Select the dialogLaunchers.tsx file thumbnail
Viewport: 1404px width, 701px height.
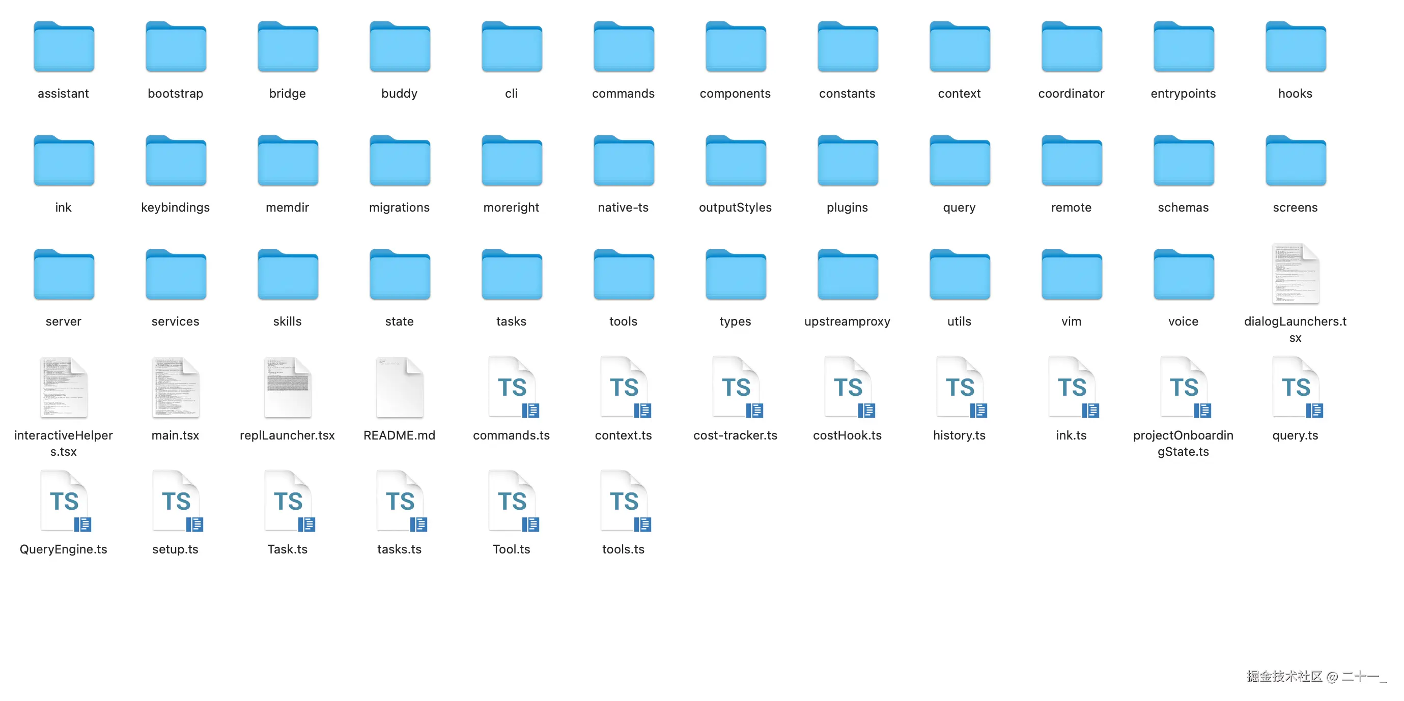(1295, 274)
